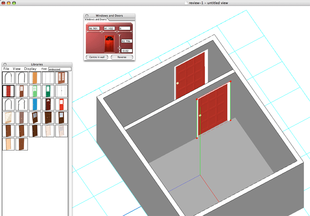Pick the white double door icon
The width and height of the screenshot is (310, 216).
[61, 91]
